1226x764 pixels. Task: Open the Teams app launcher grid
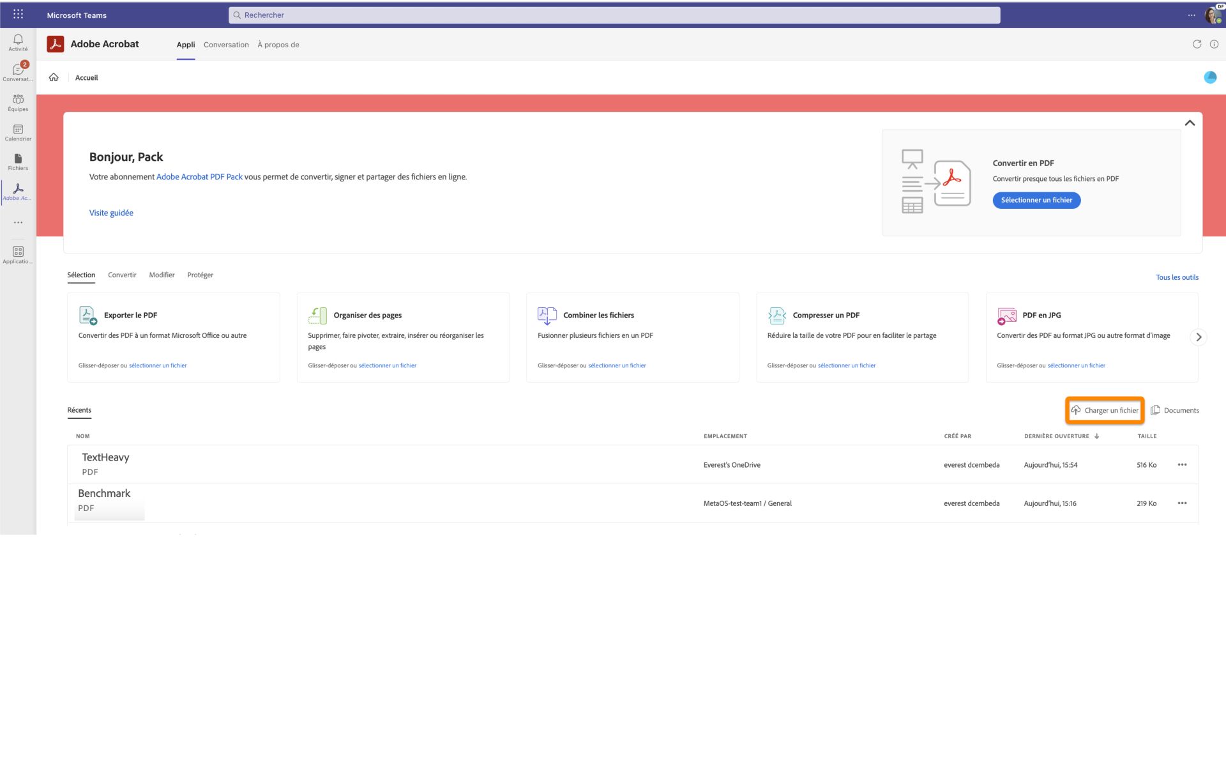point(18,14)
